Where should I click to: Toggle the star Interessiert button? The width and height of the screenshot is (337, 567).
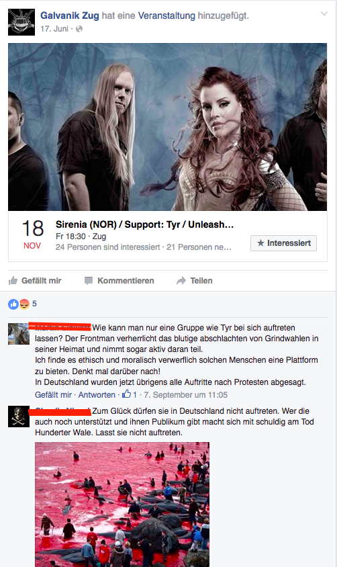(x=283, y=243)
